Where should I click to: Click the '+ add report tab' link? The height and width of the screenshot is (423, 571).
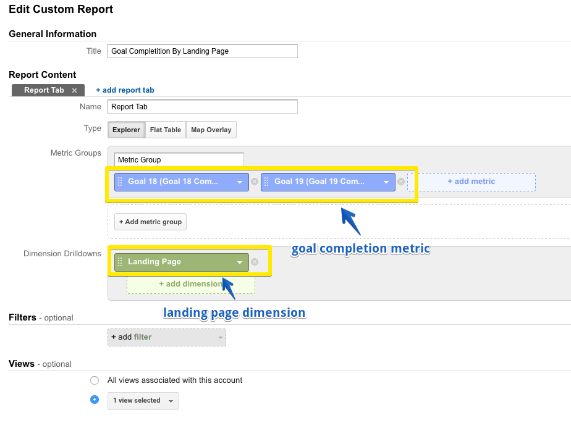[x=125, y=90]
